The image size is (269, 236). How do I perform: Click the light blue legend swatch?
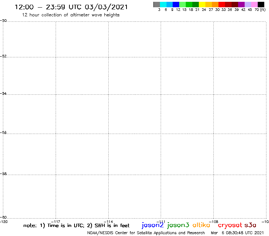(x=170, y=4)
